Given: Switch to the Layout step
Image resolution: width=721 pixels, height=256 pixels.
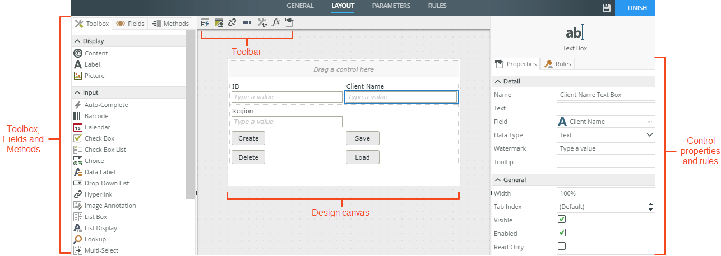Looking at the screenshot, I should click(x=343, y=6).
